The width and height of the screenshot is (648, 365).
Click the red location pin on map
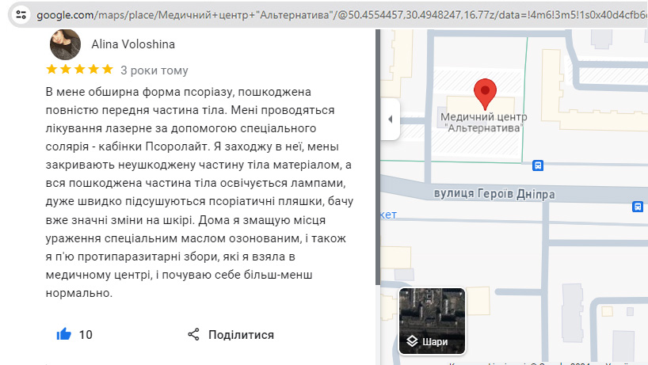click(484, 94)
